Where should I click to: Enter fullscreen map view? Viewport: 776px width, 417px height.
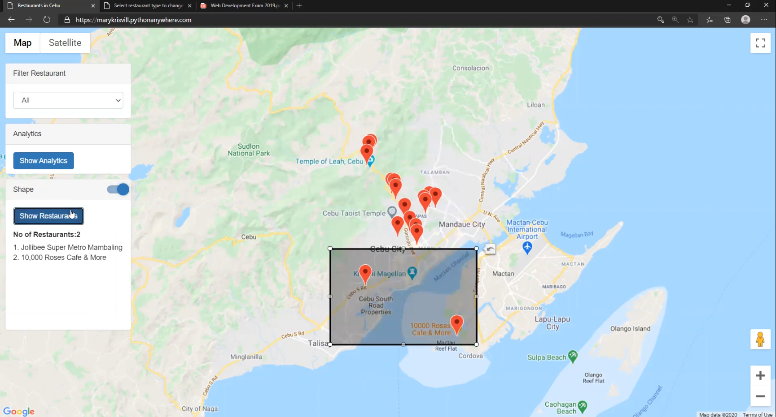pos(760,43)
